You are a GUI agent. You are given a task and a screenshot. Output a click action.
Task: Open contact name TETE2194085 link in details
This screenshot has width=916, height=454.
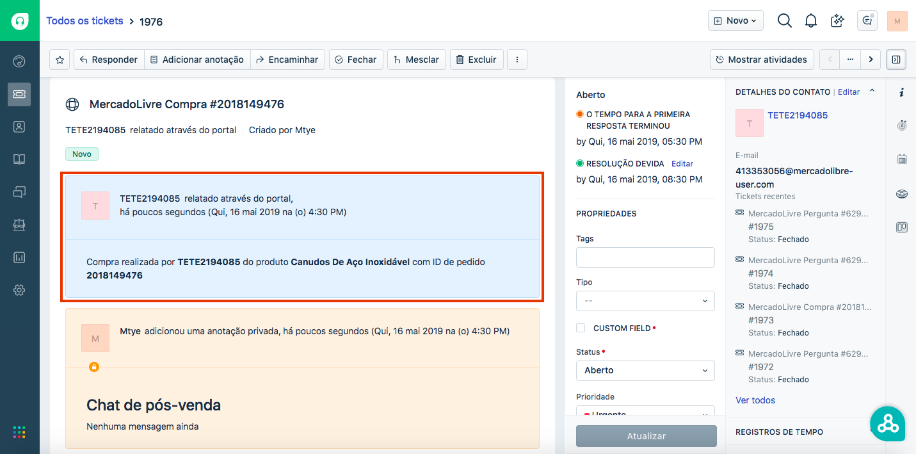click(798, 115)
